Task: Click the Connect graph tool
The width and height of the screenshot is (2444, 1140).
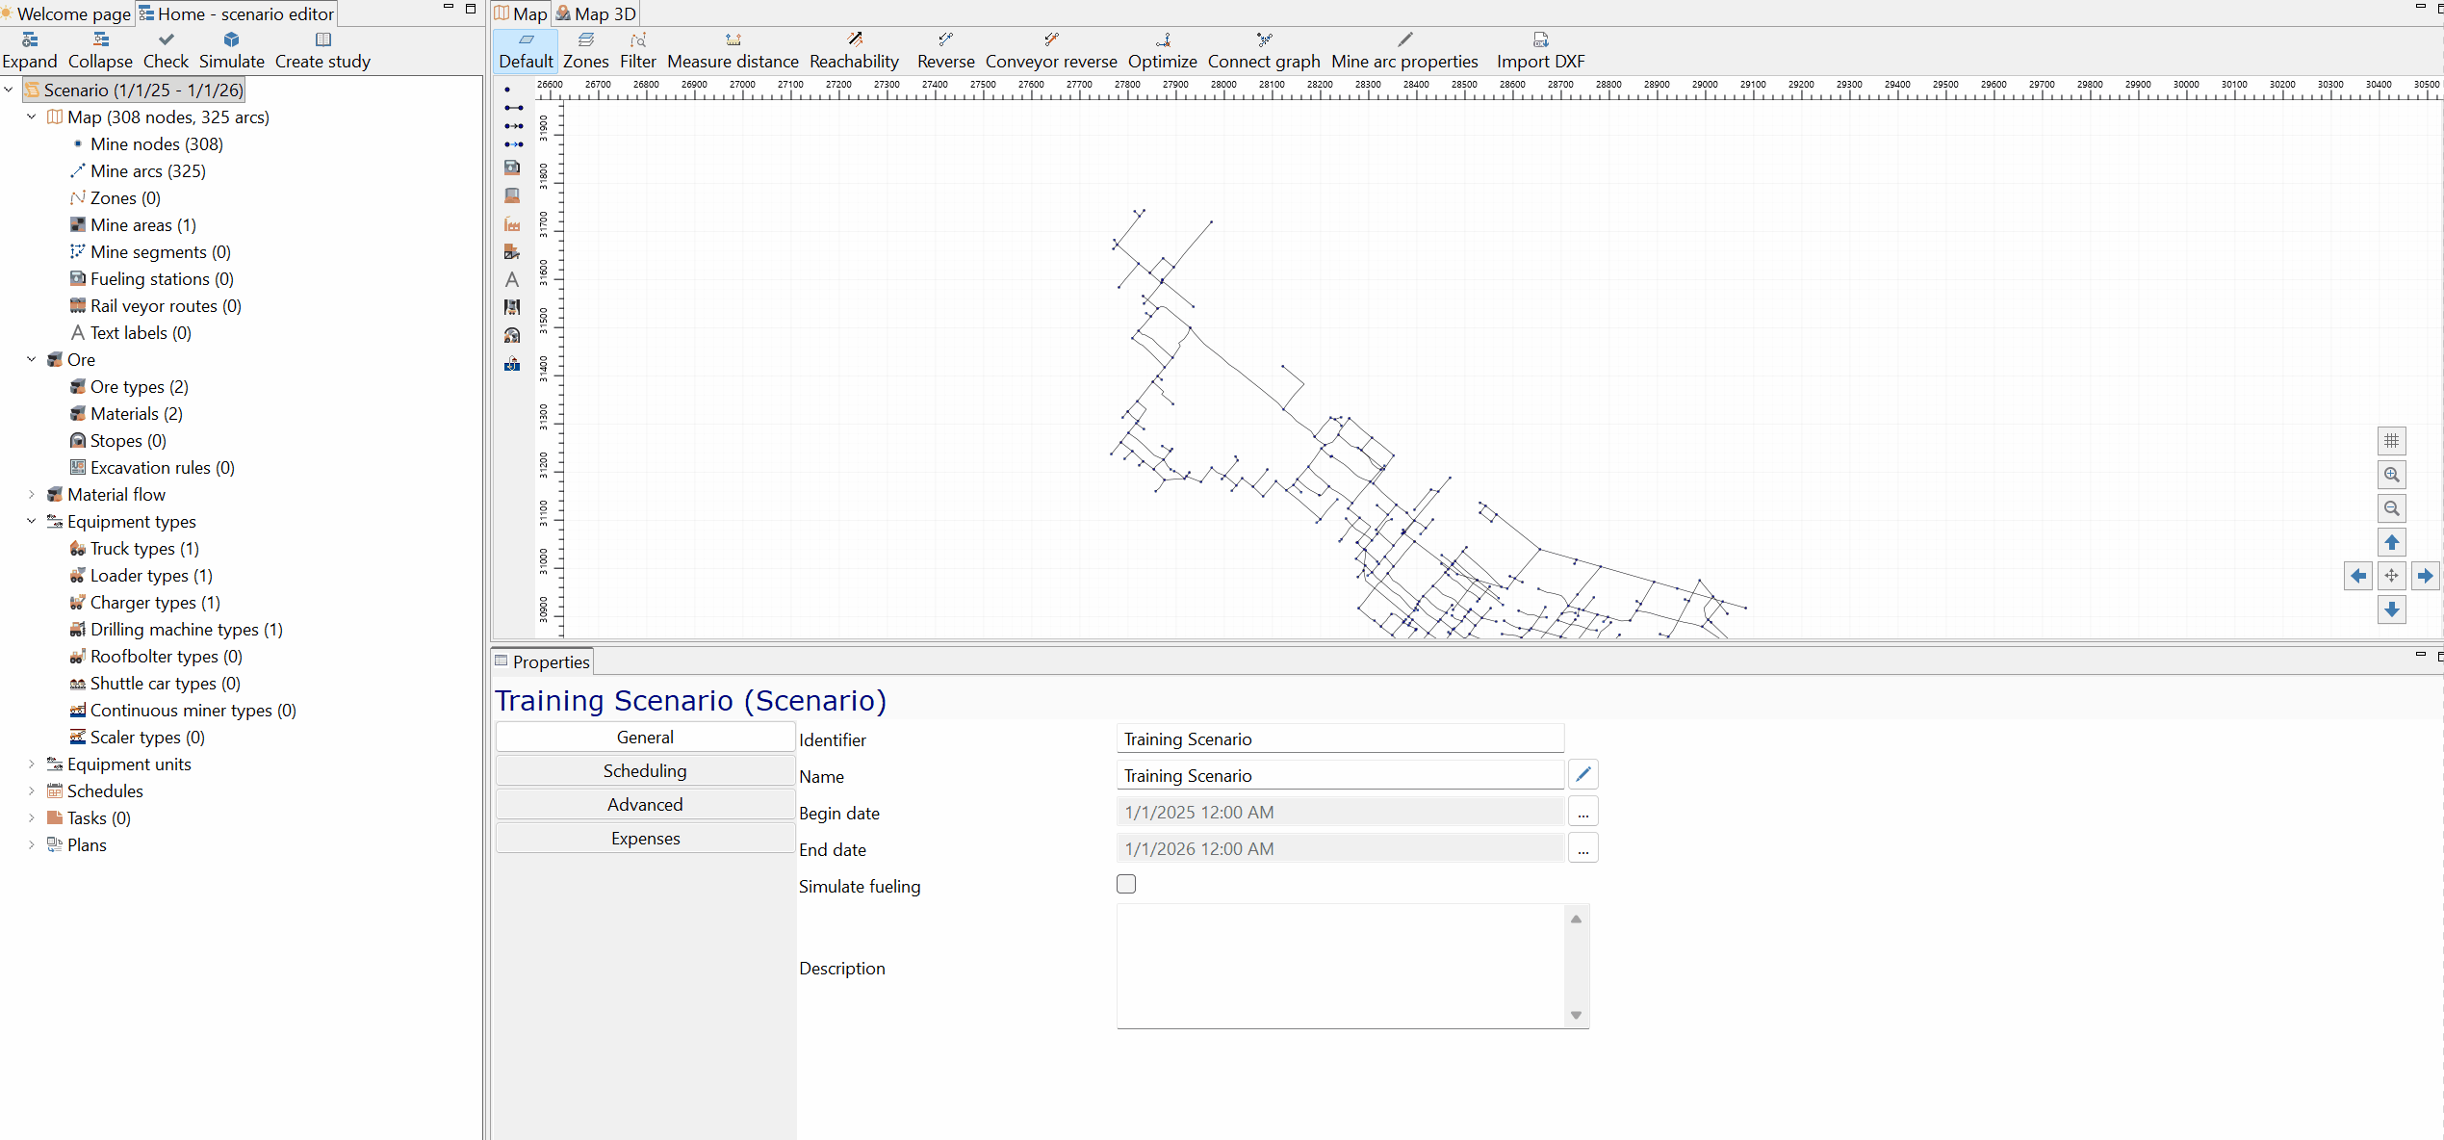Action: click(x=1264, y=50)
